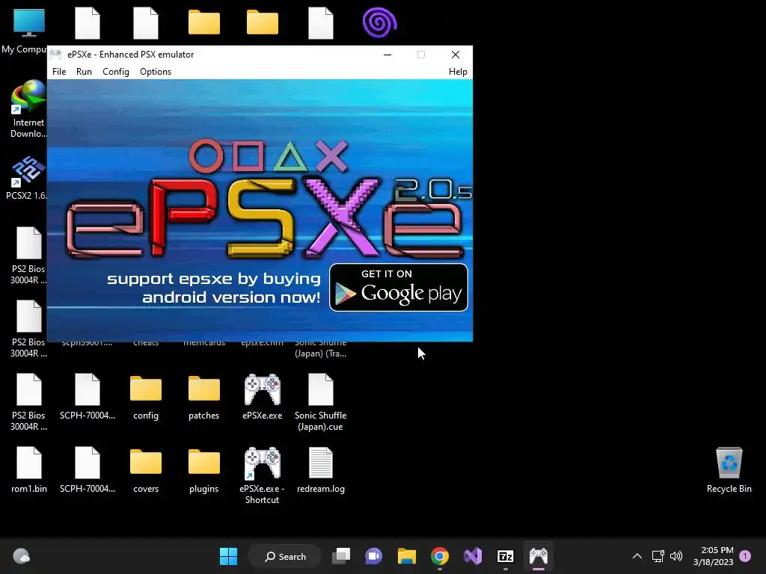Open the Help menu in ePSXe
Image resolution: width=766 pixels, height=574 pixels.
[x=458, y=72]
